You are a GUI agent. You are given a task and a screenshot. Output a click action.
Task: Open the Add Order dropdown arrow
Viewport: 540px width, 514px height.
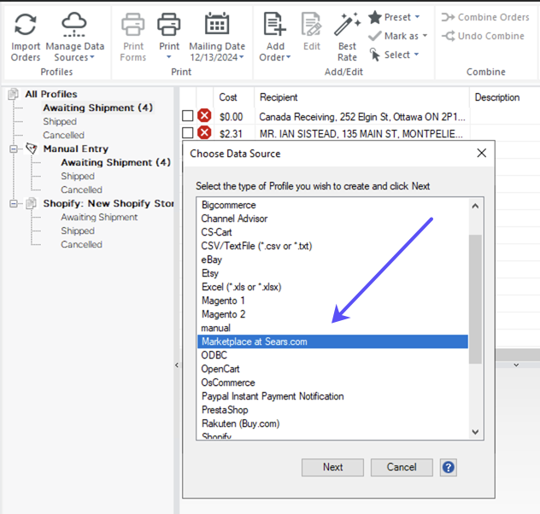[x=288, y=57]
